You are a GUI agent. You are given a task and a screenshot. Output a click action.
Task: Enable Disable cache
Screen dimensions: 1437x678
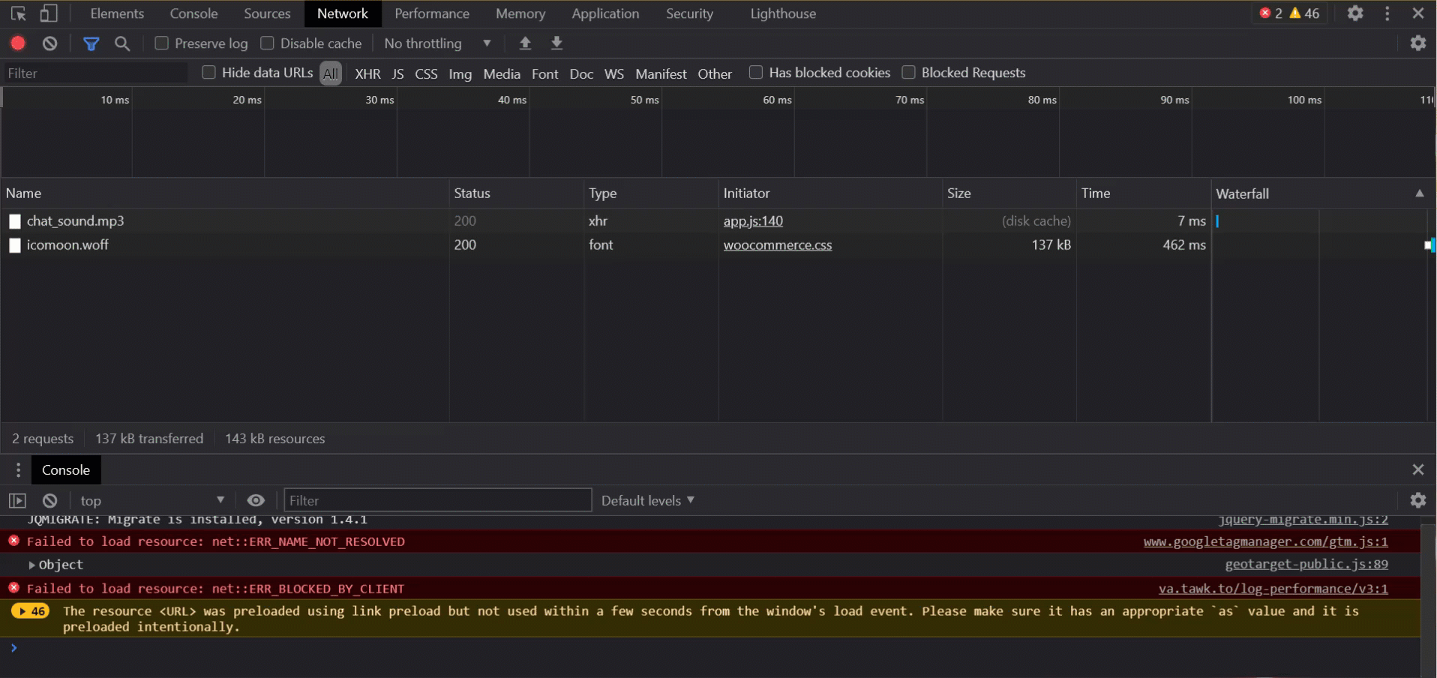[266, 43]
